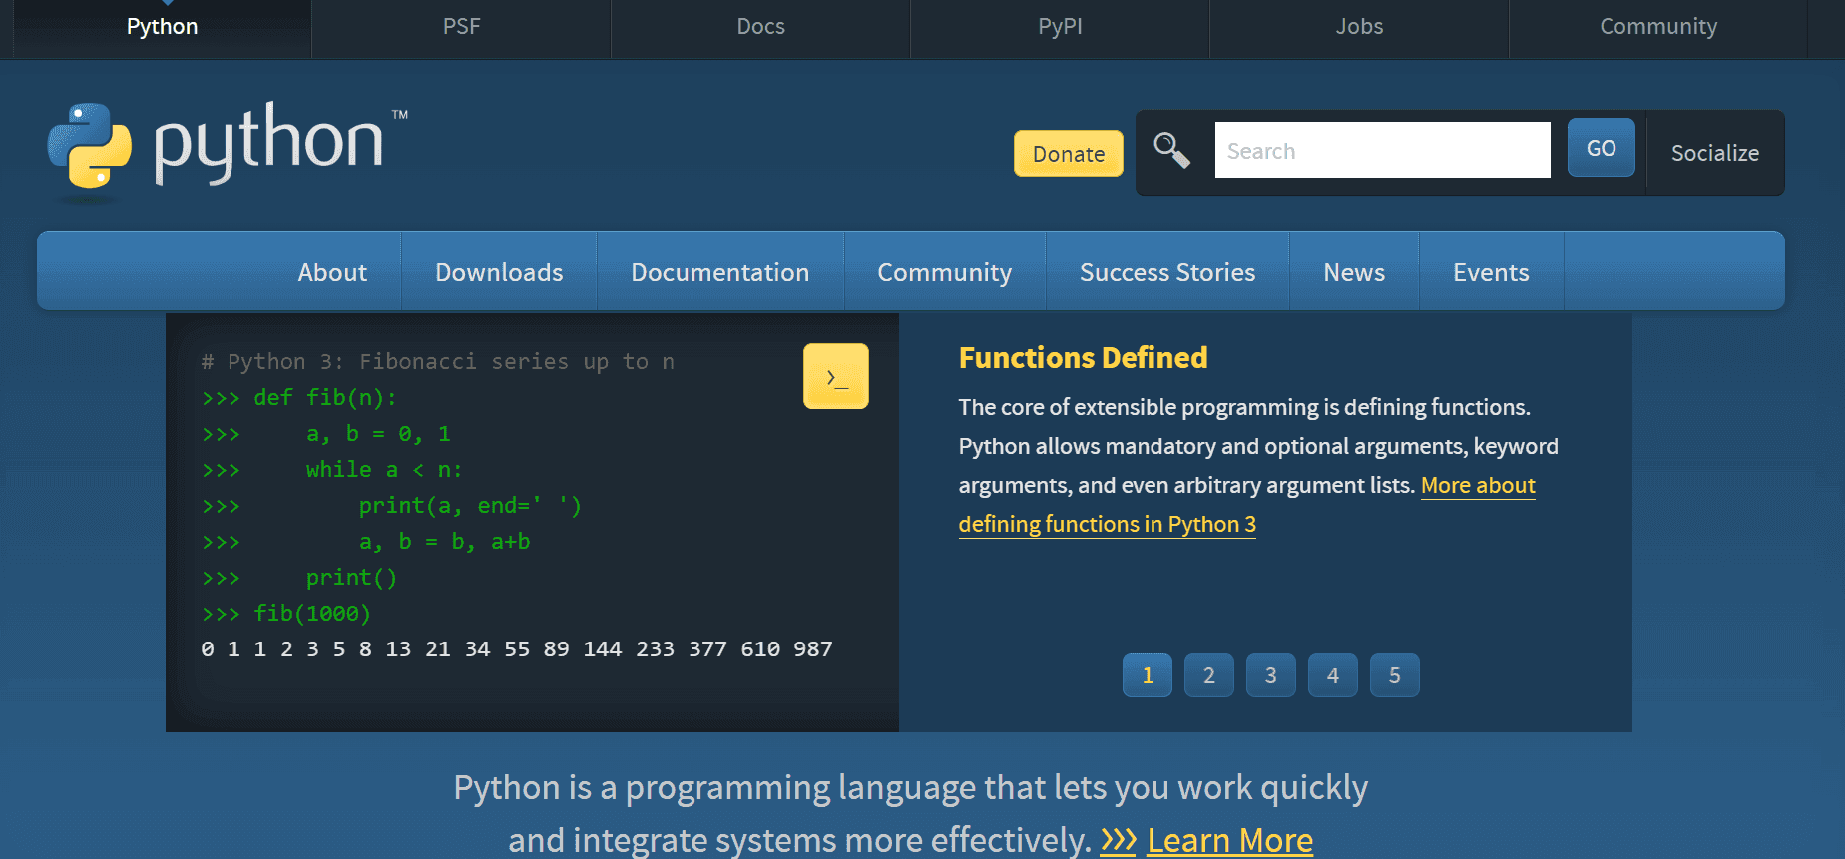Open the Community top tab
The width and height of the screenshot is (1845, 859).
(1658, 27)
